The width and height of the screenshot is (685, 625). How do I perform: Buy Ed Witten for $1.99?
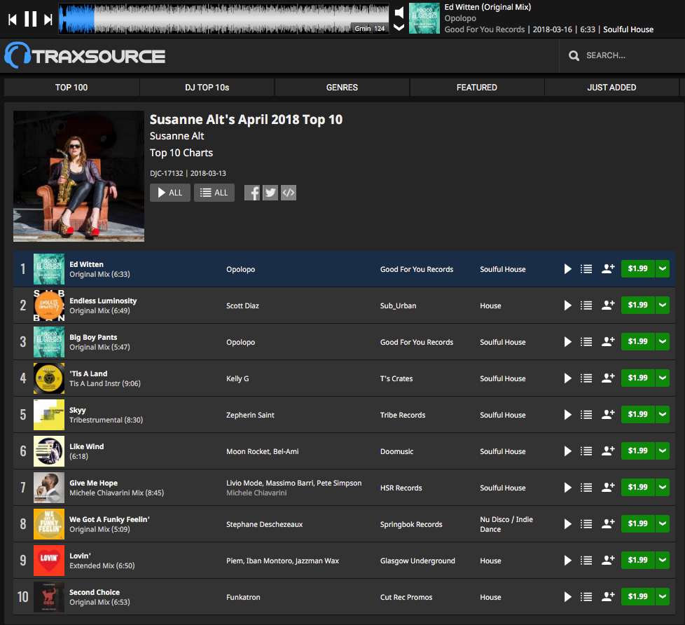[637, 269]
